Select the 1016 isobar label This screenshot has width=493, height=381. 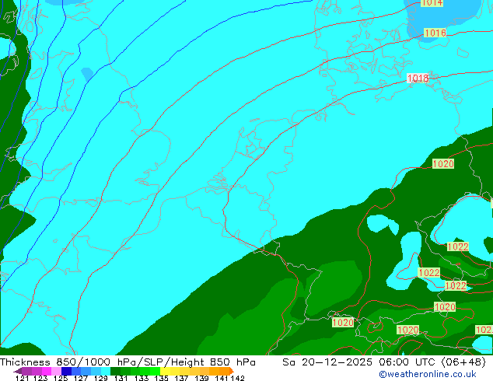(x=435, y=33)
